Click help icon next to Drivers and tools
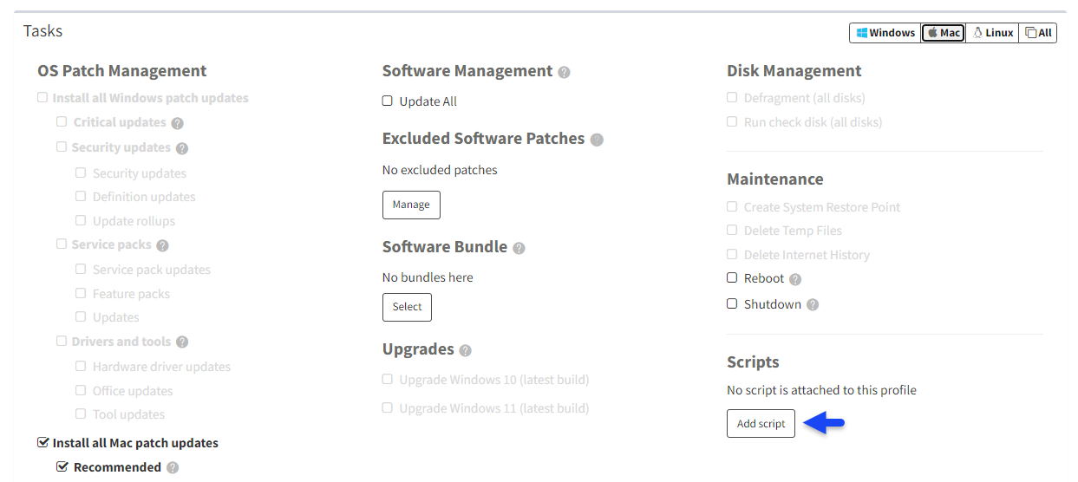This screenshot has height=482, width=1078. (x=182, y=342)
